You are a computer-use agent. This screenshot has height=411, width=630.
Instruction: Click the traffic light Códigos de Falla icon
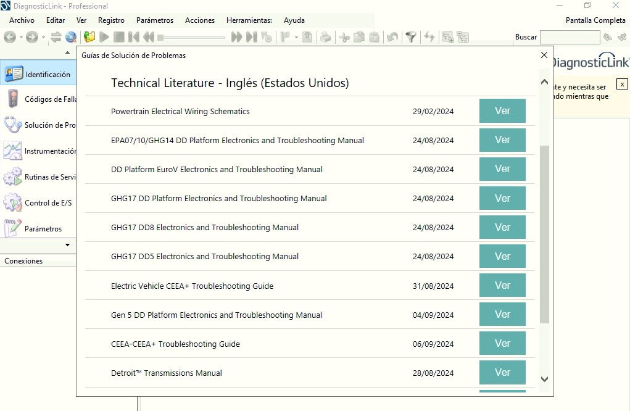(x=12, y=99)
